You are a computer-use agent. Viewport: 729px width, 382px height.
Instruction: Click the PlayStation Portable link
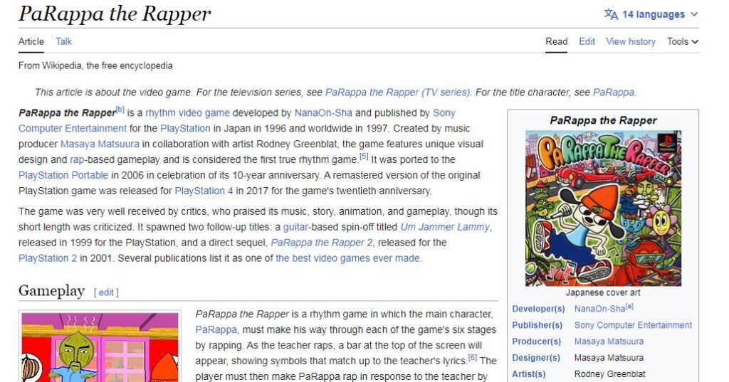[x=63, y=175]
